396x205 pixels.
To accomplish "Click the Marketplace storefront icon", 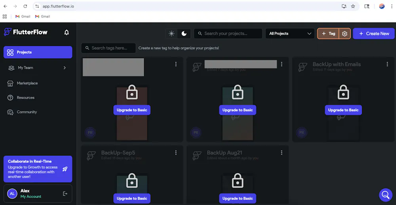I will click(x=10, y=83).
